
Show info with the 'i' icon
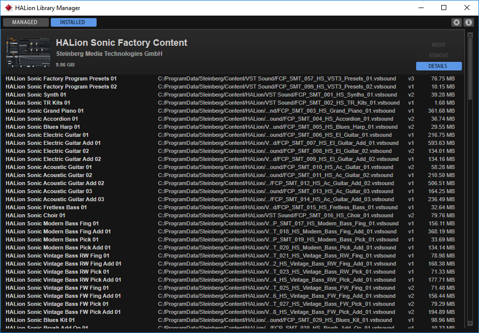[x=468, y=22]
